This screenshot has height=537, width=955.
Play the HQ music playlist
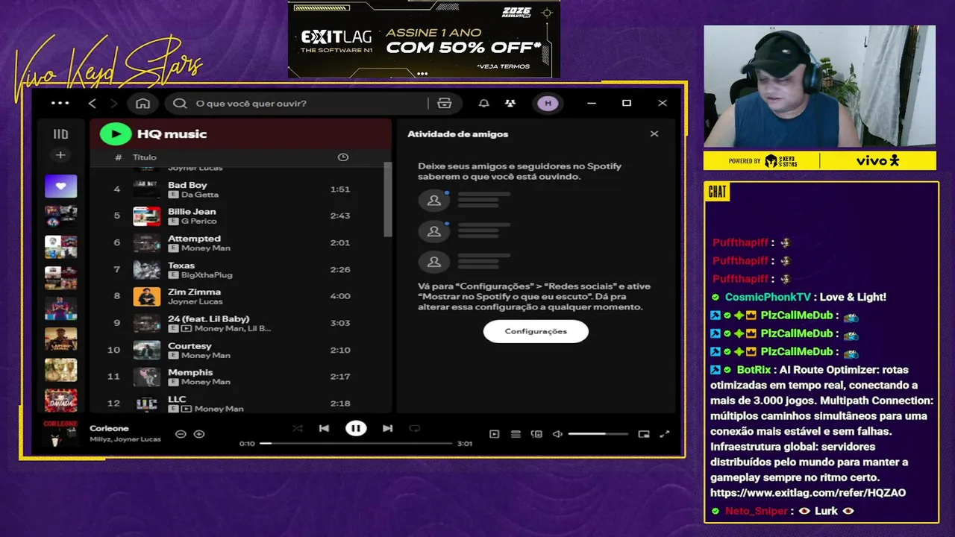click(116, 134)
